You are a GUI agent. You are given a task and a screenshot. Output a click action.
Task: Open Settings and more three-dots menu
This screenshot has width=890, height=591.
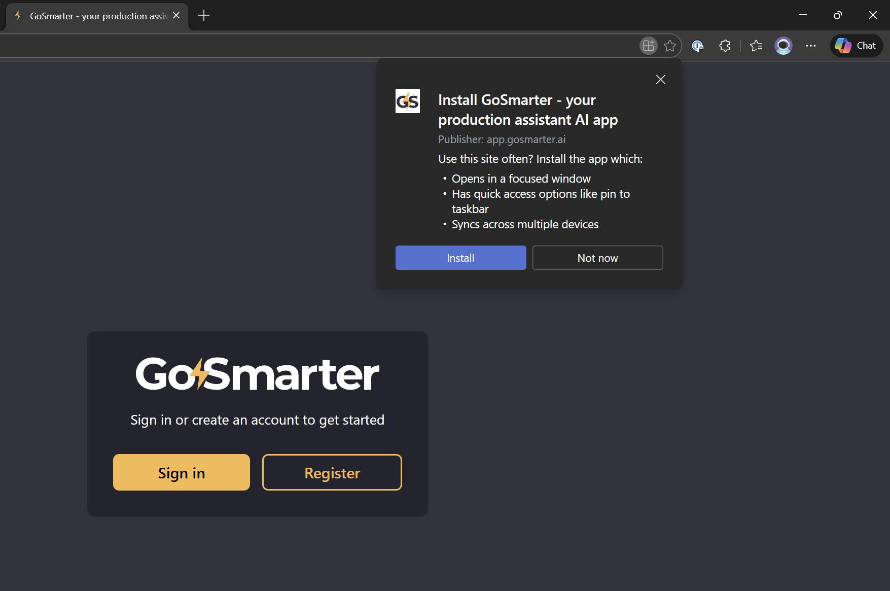coord(811,46)
